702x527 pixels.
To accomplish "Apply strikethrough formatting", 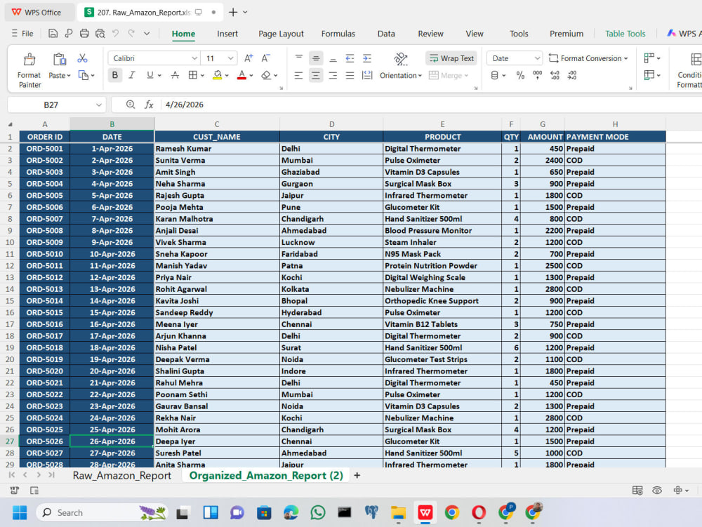I will click(175, 75).
